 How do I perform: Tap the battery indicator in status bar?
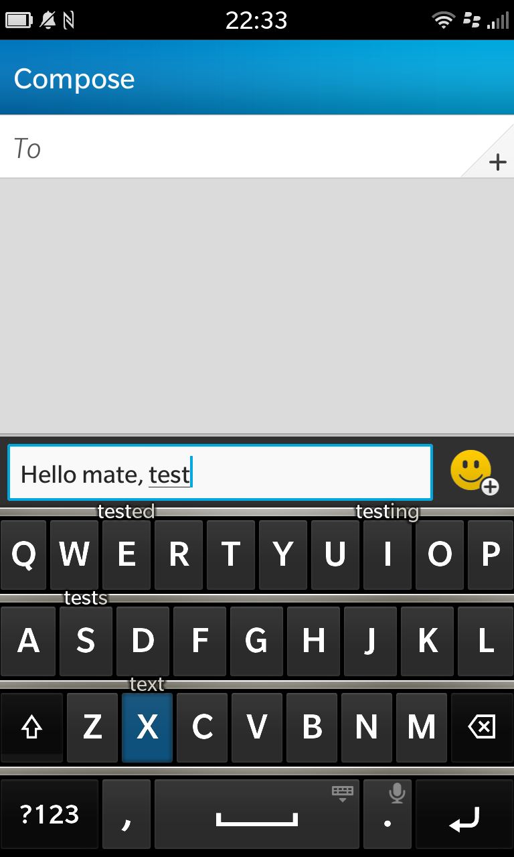coord(19,21)
